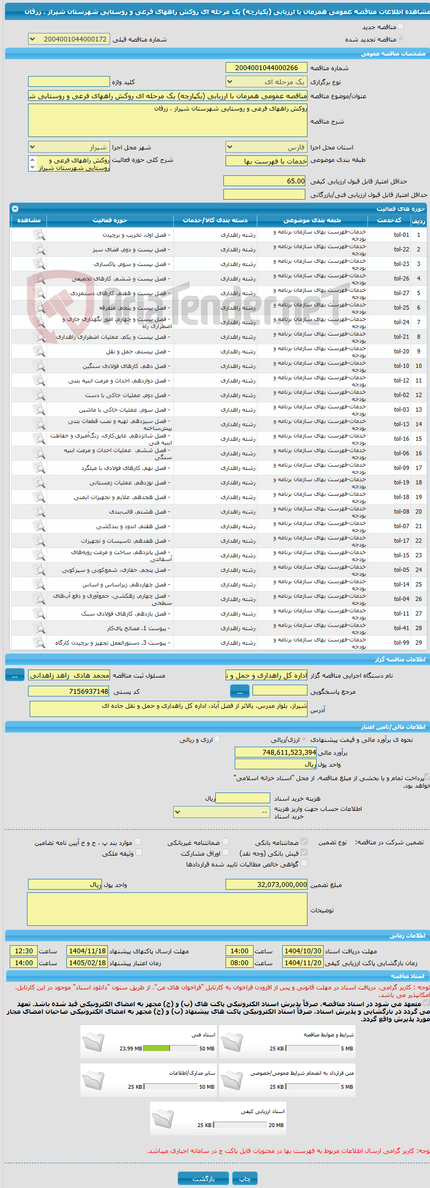Screen dimensions: 430x1188
Task: Open the شماره مناقصه قبلی dropdown
Action: coord(69,39)
